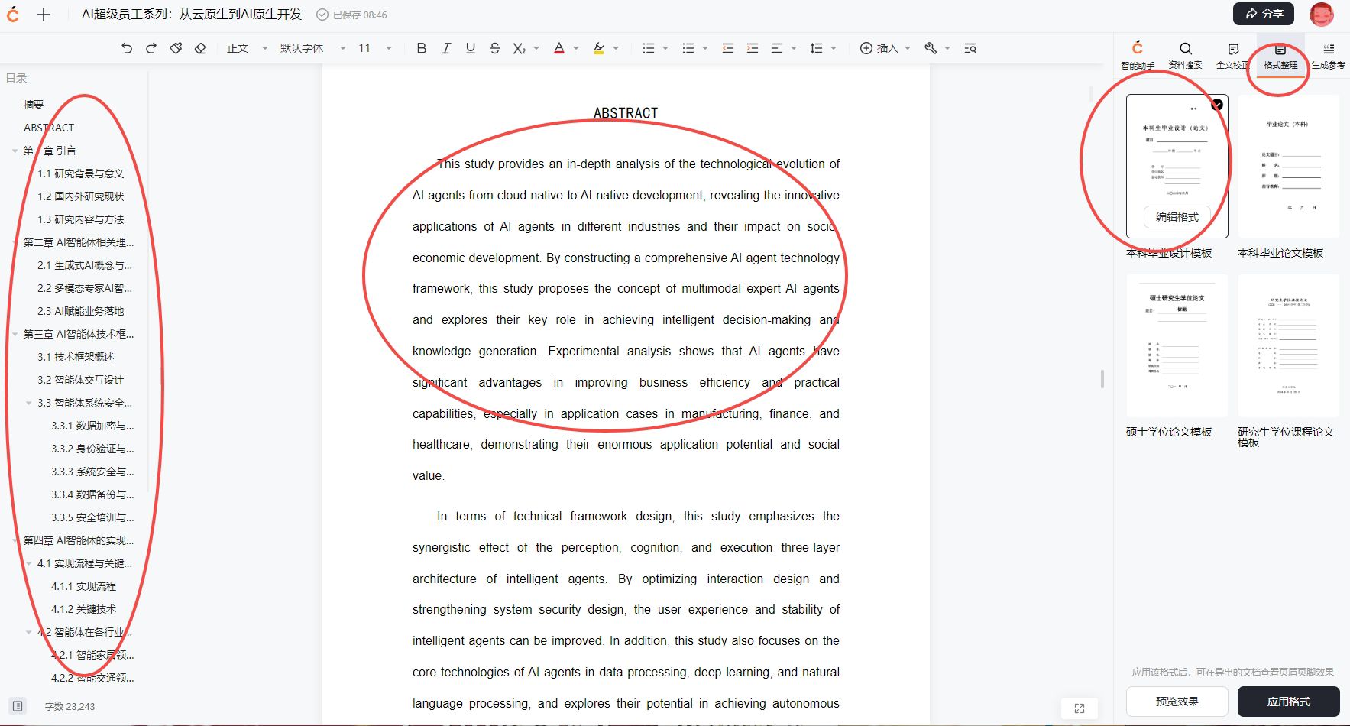The height and width of the screenshot is (726, 1350).
Task: Jump to 1.3 研究内容与方法
Action: (x=80, y=219)
